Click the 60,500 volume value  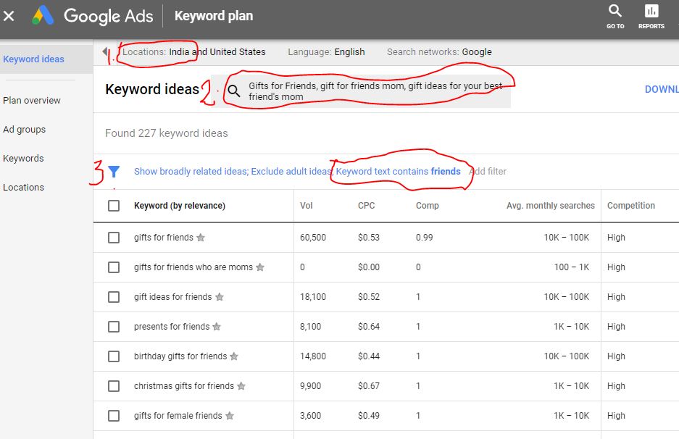point(312,238)
